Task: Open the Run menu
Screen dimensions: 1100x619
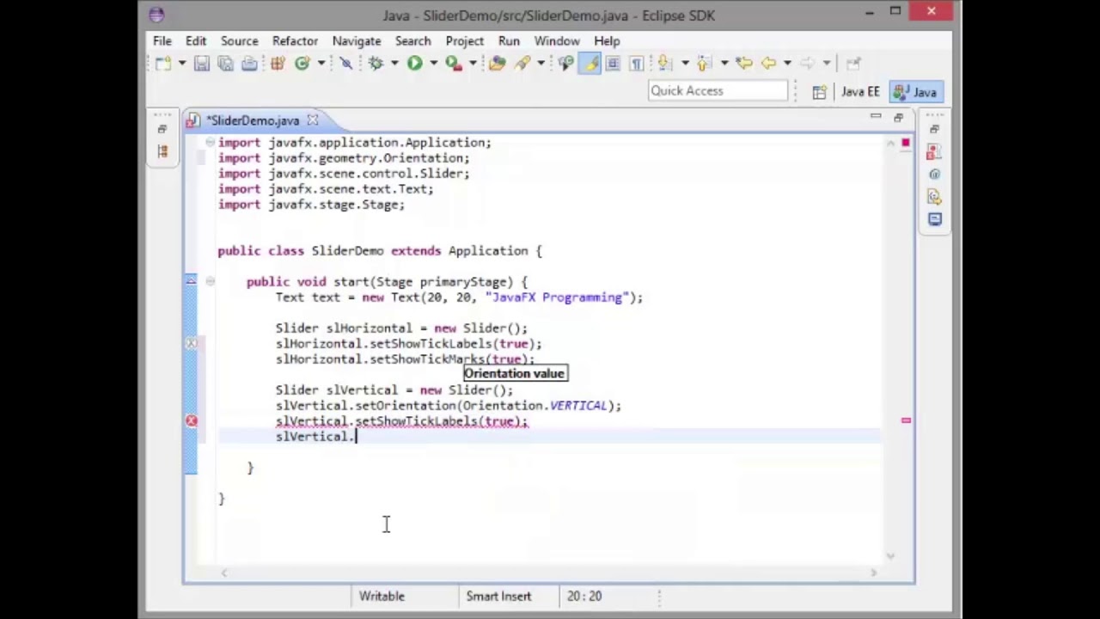Action: coord(509,41)
